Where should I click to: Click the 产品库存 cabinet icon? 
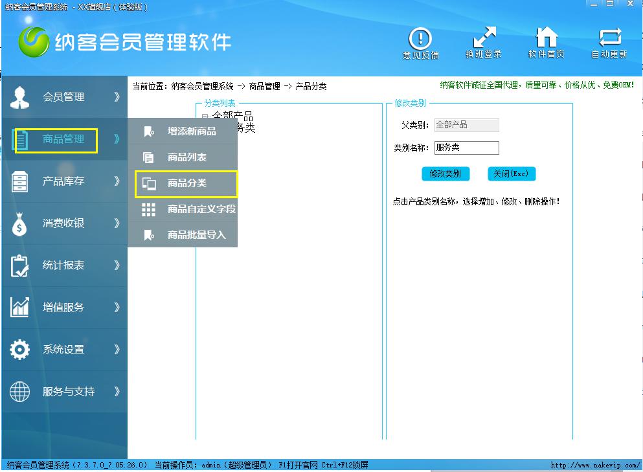click(x=20, y=181)
